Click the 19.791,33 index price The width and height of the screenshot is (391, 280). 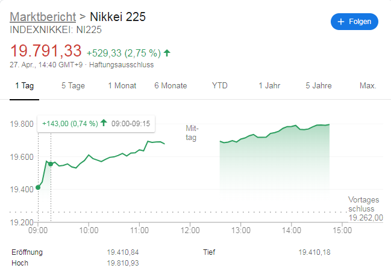pos(45,51)
